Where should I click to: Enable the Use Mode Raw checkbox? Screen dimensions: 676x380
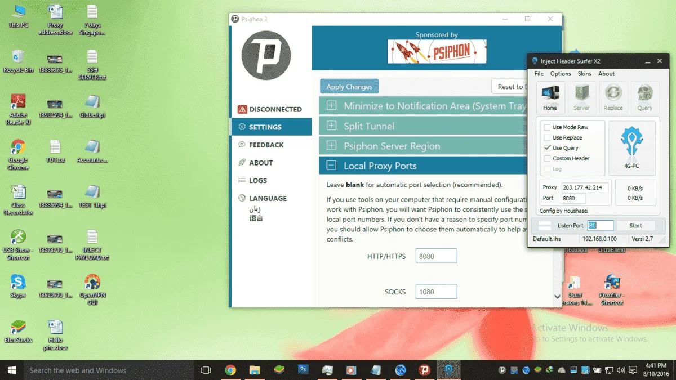click(547, 127)
